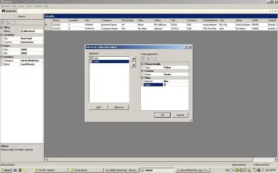Move selected member up in list

click(x=133, y=59)
